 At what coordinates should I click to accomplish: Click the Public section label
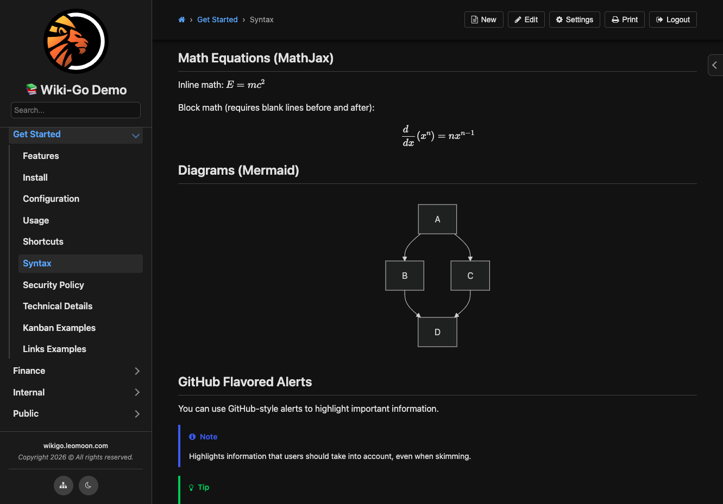[26, 413]
